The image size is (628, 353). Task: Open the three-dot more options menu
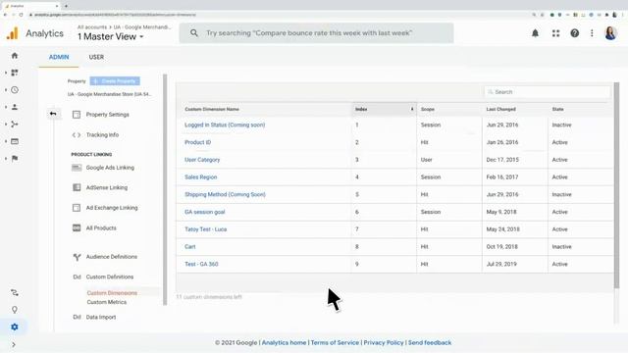pyautogui.click(x=592, y=33)
